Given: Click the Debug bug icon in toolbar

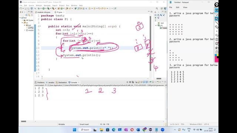Looking at the screenshot, I should coord(39,8).
